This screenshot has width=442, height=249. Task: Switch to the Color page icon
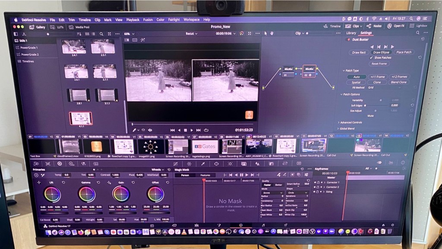coord(241,225)
